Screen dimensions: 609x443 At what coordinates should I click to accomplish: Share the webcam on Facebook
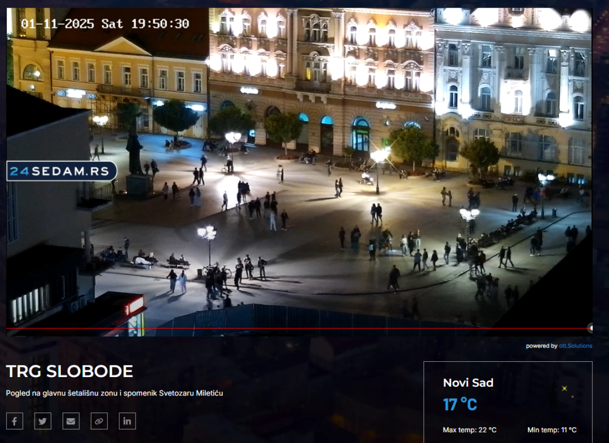point(14,421)
